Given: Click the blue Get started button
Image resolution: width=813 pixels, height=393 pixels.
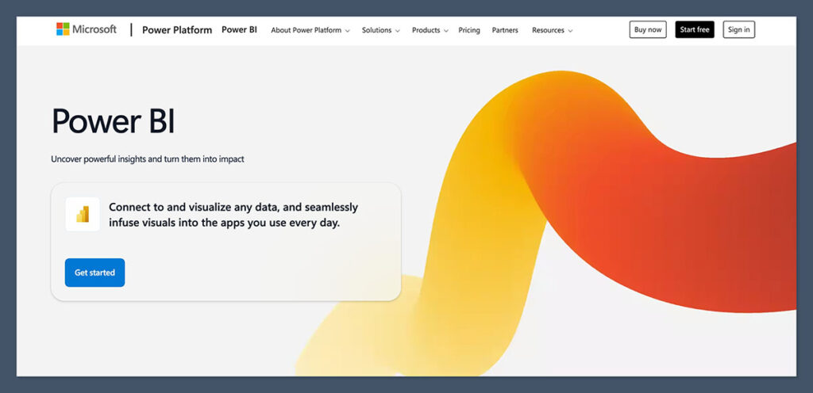Looking at the screenshot, I should pos(95,273).
